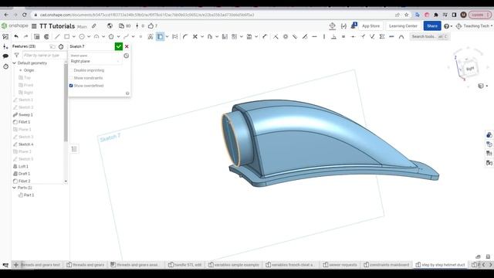Click the Features list vertical scrollbar
494x278 pixels.
pos(66,102)
